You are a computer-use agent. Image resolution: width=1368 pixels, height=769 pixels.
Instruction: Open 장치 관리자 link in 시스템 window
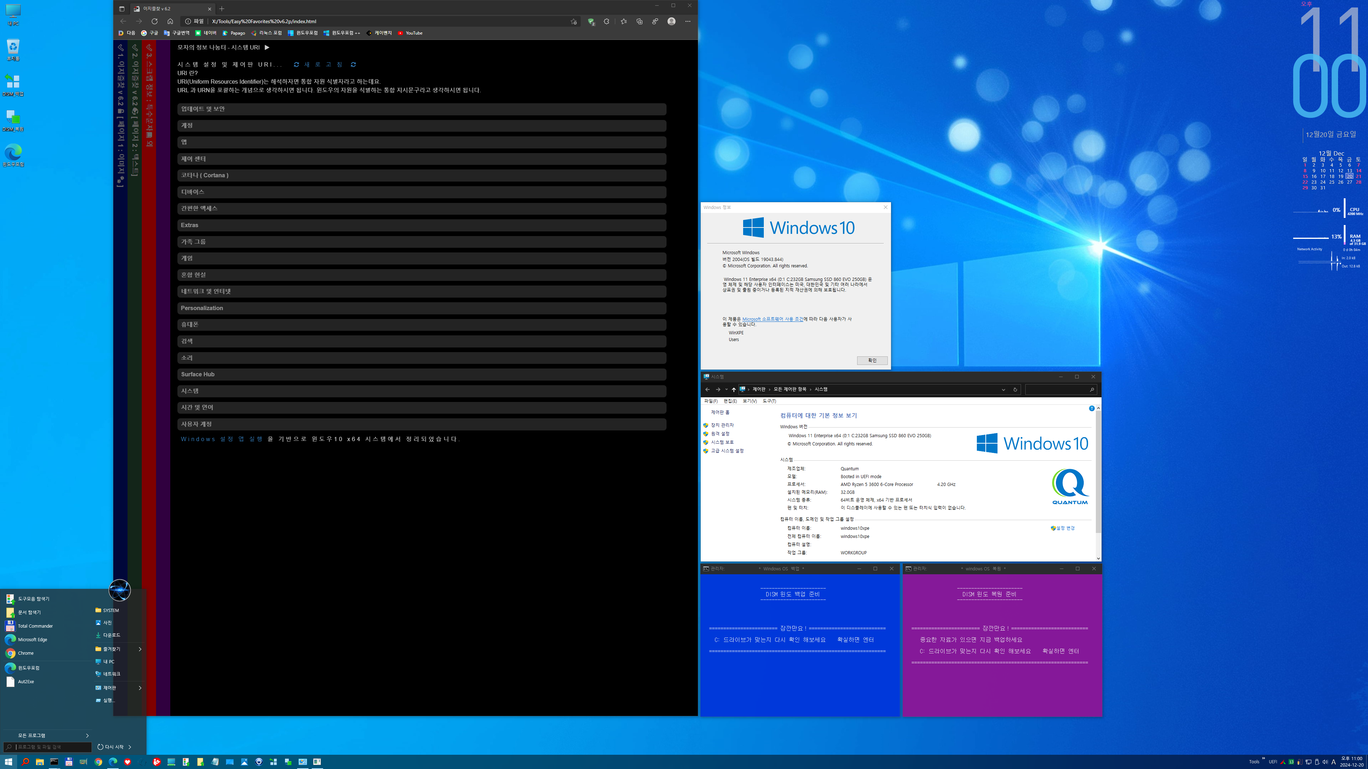click(x=722, y=425)
